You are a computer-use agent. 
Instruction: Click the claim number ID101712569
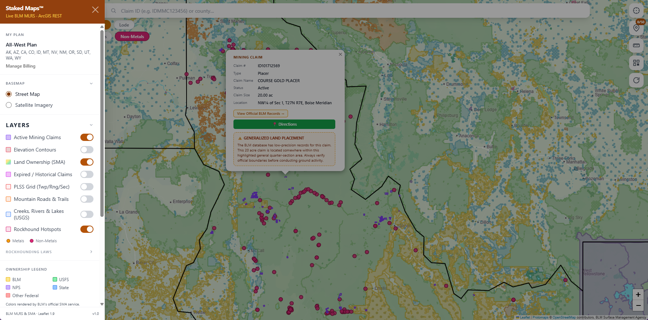[x=269, y=66]
